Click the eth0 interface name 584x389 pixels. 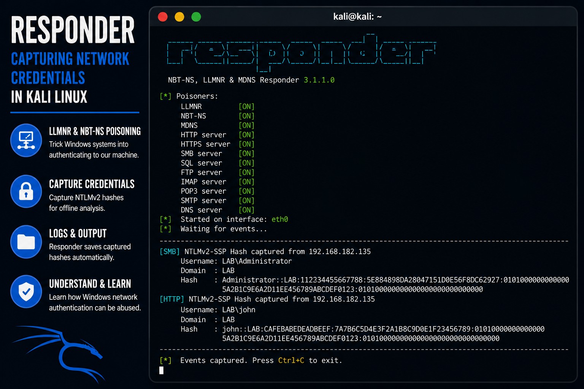[x=280, y=219]
